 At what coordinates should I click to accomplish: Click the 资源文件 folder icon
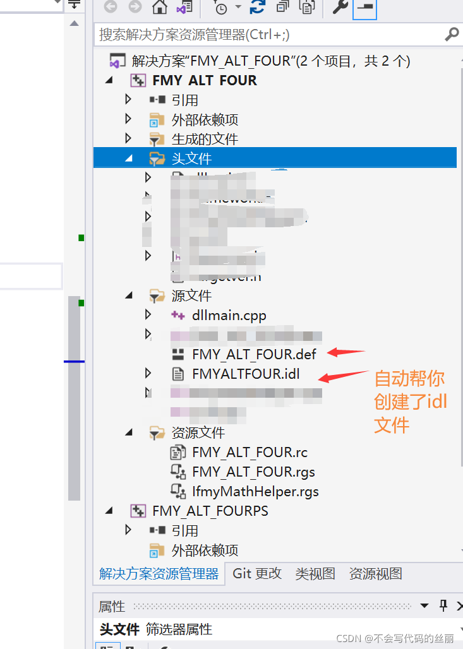point(157,433)
